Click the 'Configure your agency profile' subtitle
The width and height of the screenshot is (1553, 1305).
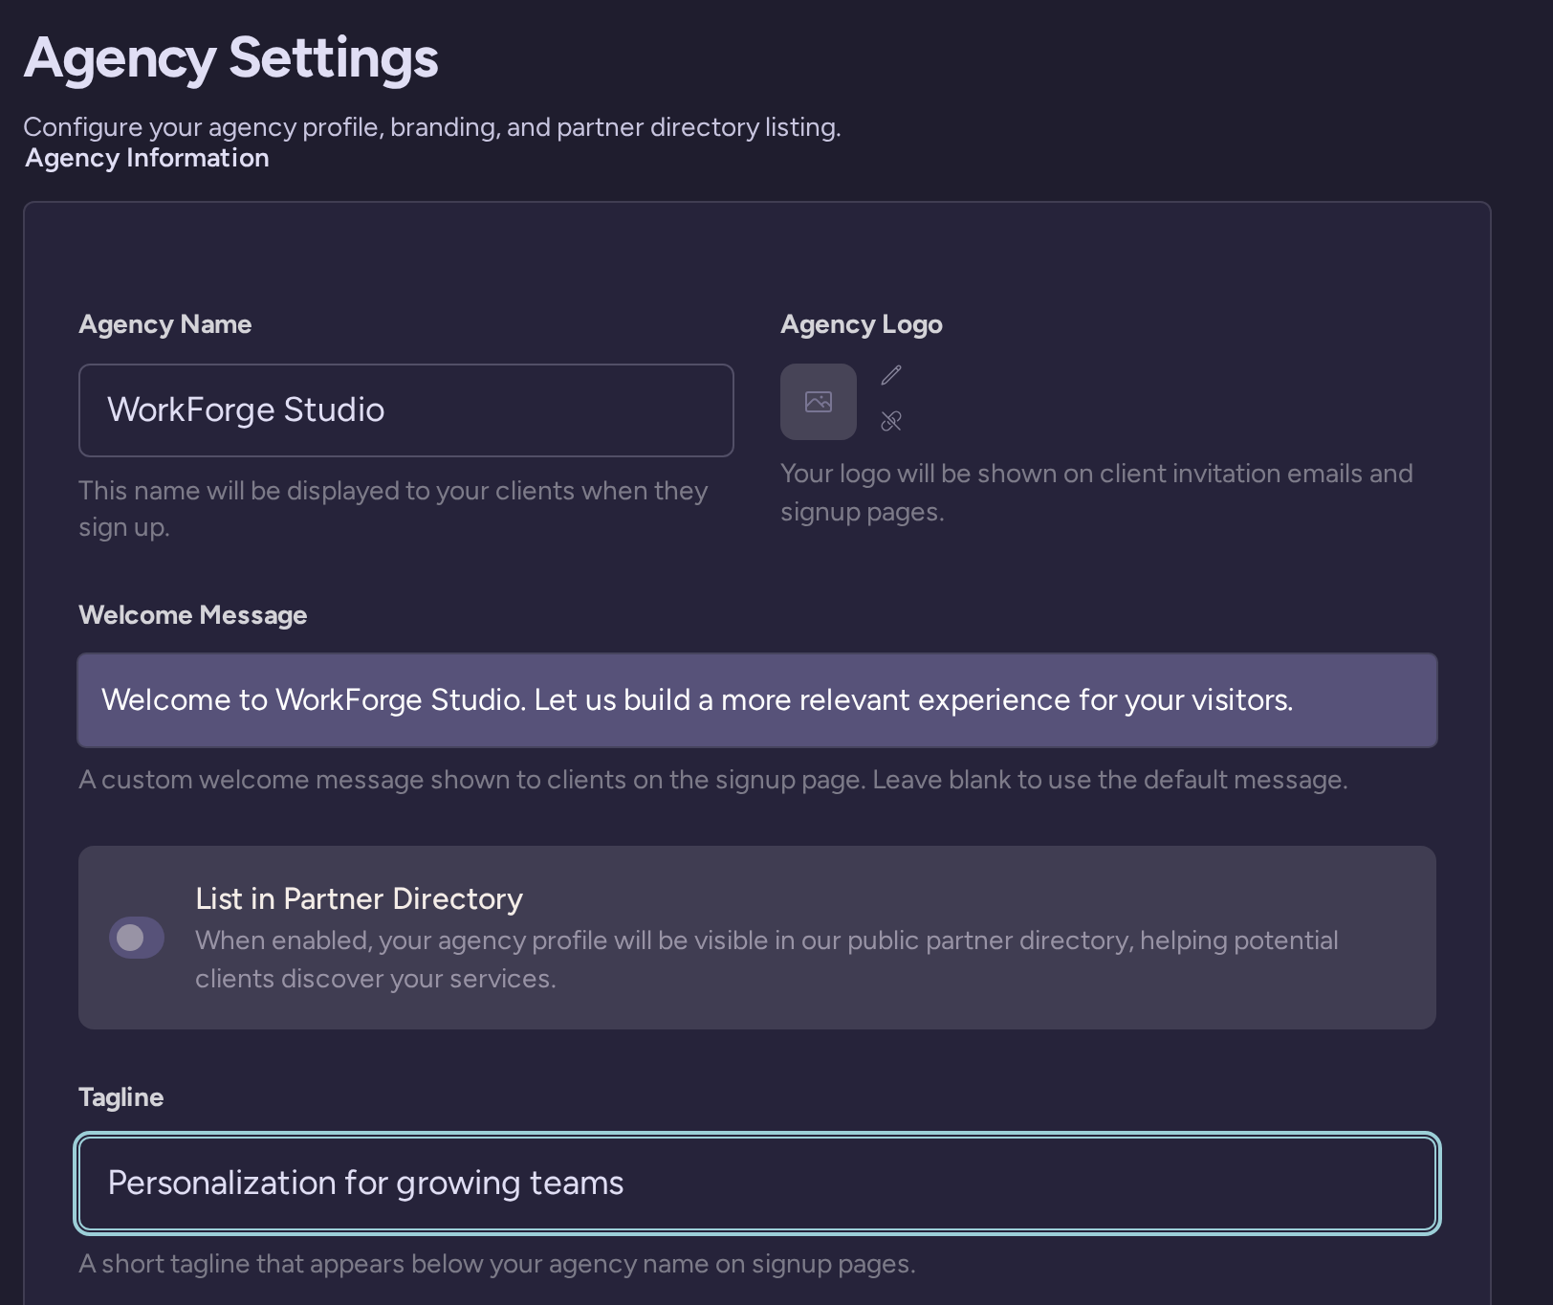click(432, 127)
